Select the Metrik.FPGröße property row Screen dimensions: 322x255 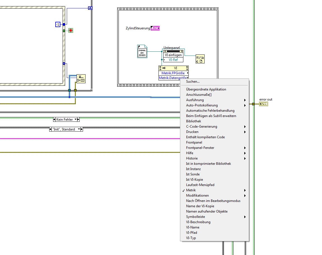tap(174, 73)
